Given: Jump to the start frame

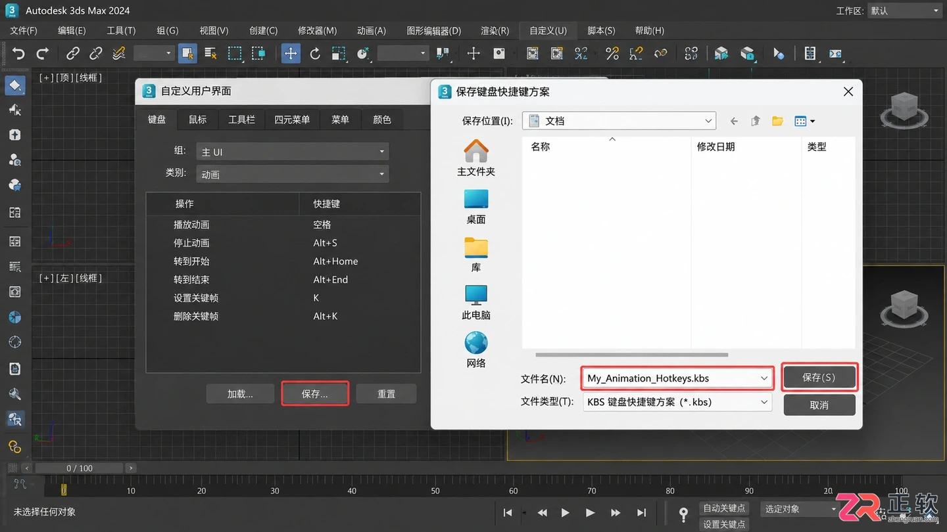Looking at the screenshot, I should (x=508, y=513).
